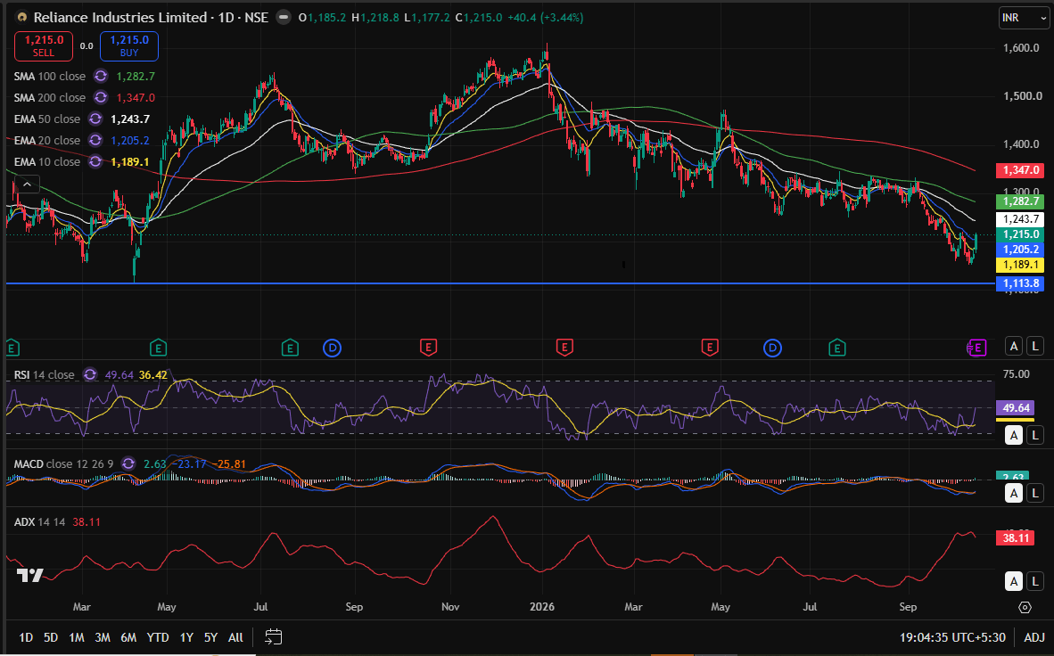This screenshot has width=1054, height=656.
Task: Toggle auto scale A in price pane
Action: (1014, 347)
